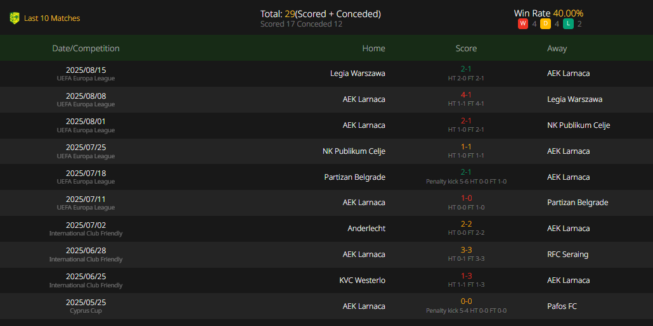The height and width of the screenshot is (326, 653).
Task: Click away team RFC Seraing
Action: click(x=567, y=254)
